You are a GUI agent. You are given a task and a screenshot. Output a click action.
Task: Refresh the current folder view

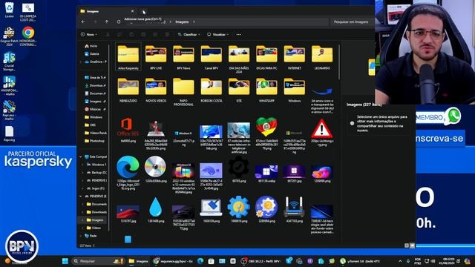point(119,22)
